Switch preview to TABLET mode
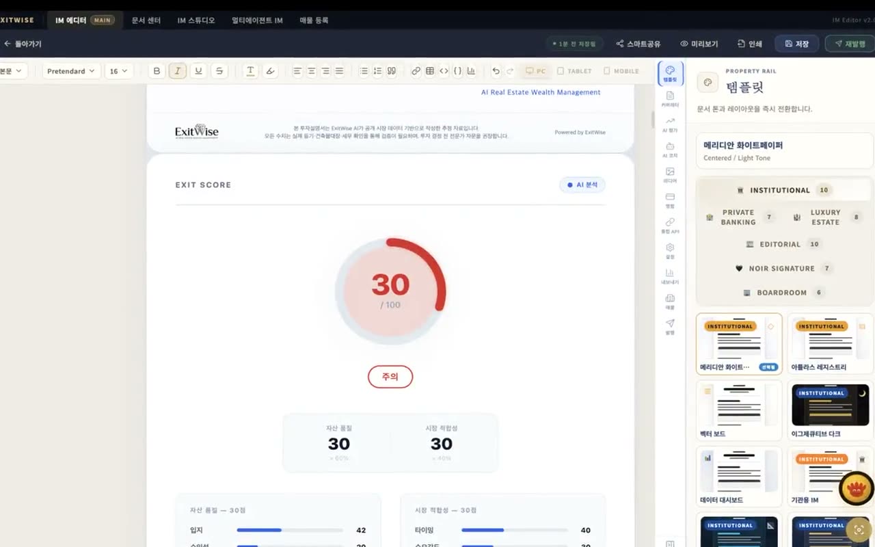This screenshot has height=547, width=875. point(574,71)
